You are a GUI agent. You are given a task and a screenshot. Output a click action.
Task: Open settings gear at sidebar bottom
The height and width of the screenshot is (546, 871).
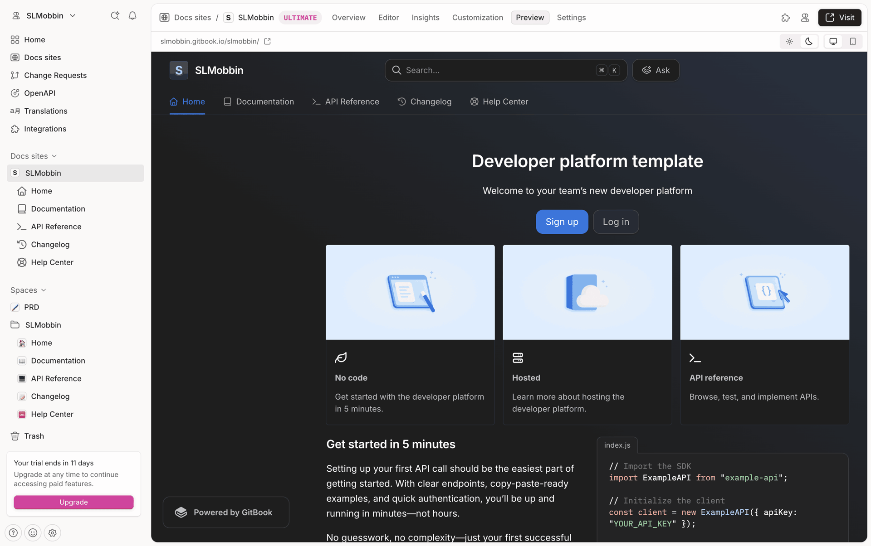coord(53,533)
